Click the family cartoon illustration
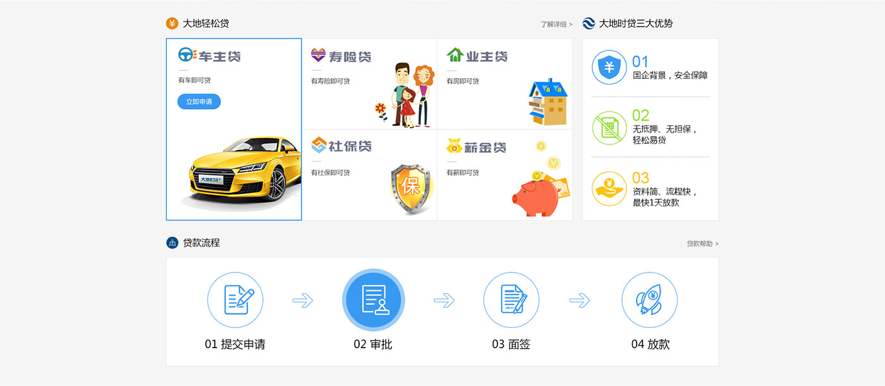The width and height of the screenshot is (885, 386). point(408,95)
